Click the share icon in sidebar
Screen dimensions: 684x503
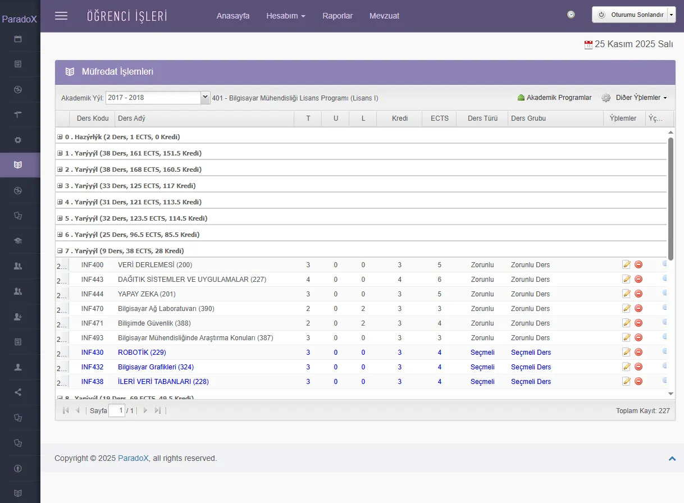[18, 392]
